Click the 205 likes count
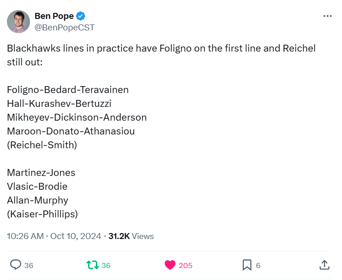342x280 pixels. [185, 265]
